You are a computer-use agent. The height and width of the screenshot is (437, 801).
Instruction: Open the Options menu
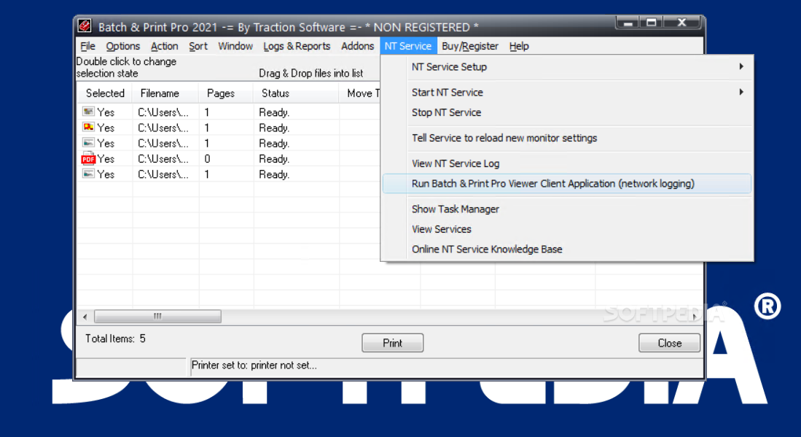(x=122, y=46)
